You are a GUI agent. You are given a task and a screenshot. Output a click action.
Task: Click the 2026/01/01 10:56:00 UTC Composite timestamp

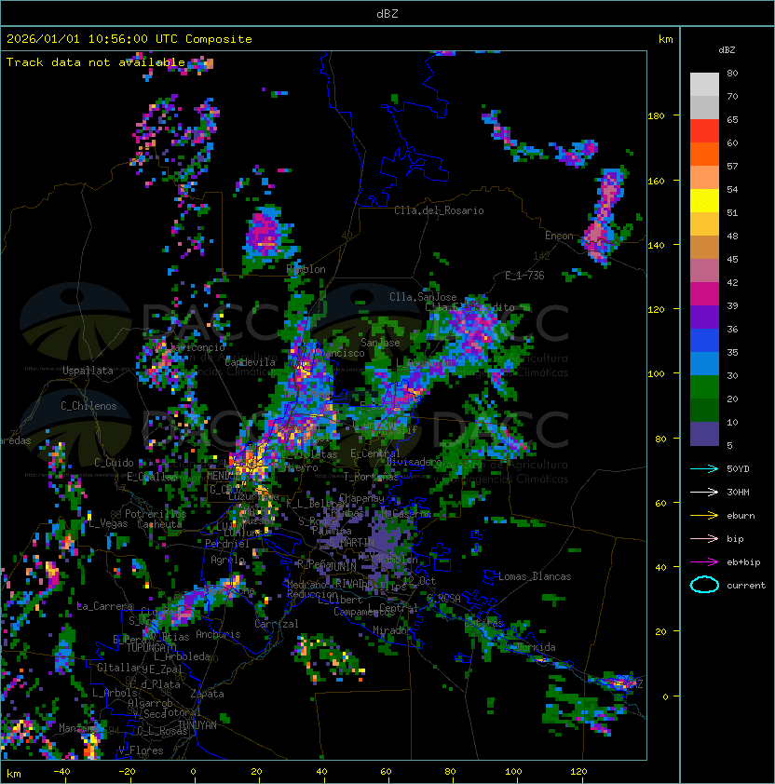(129, 39)
